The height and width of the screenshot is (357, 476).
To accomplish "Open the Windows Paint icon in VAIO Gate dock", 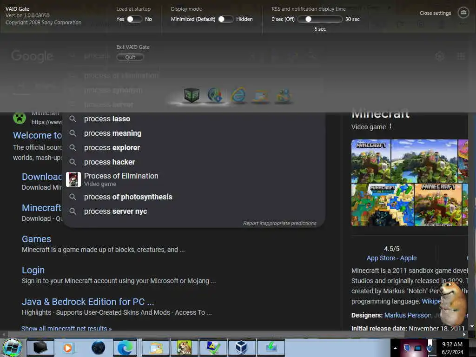I will pos(260,96).
